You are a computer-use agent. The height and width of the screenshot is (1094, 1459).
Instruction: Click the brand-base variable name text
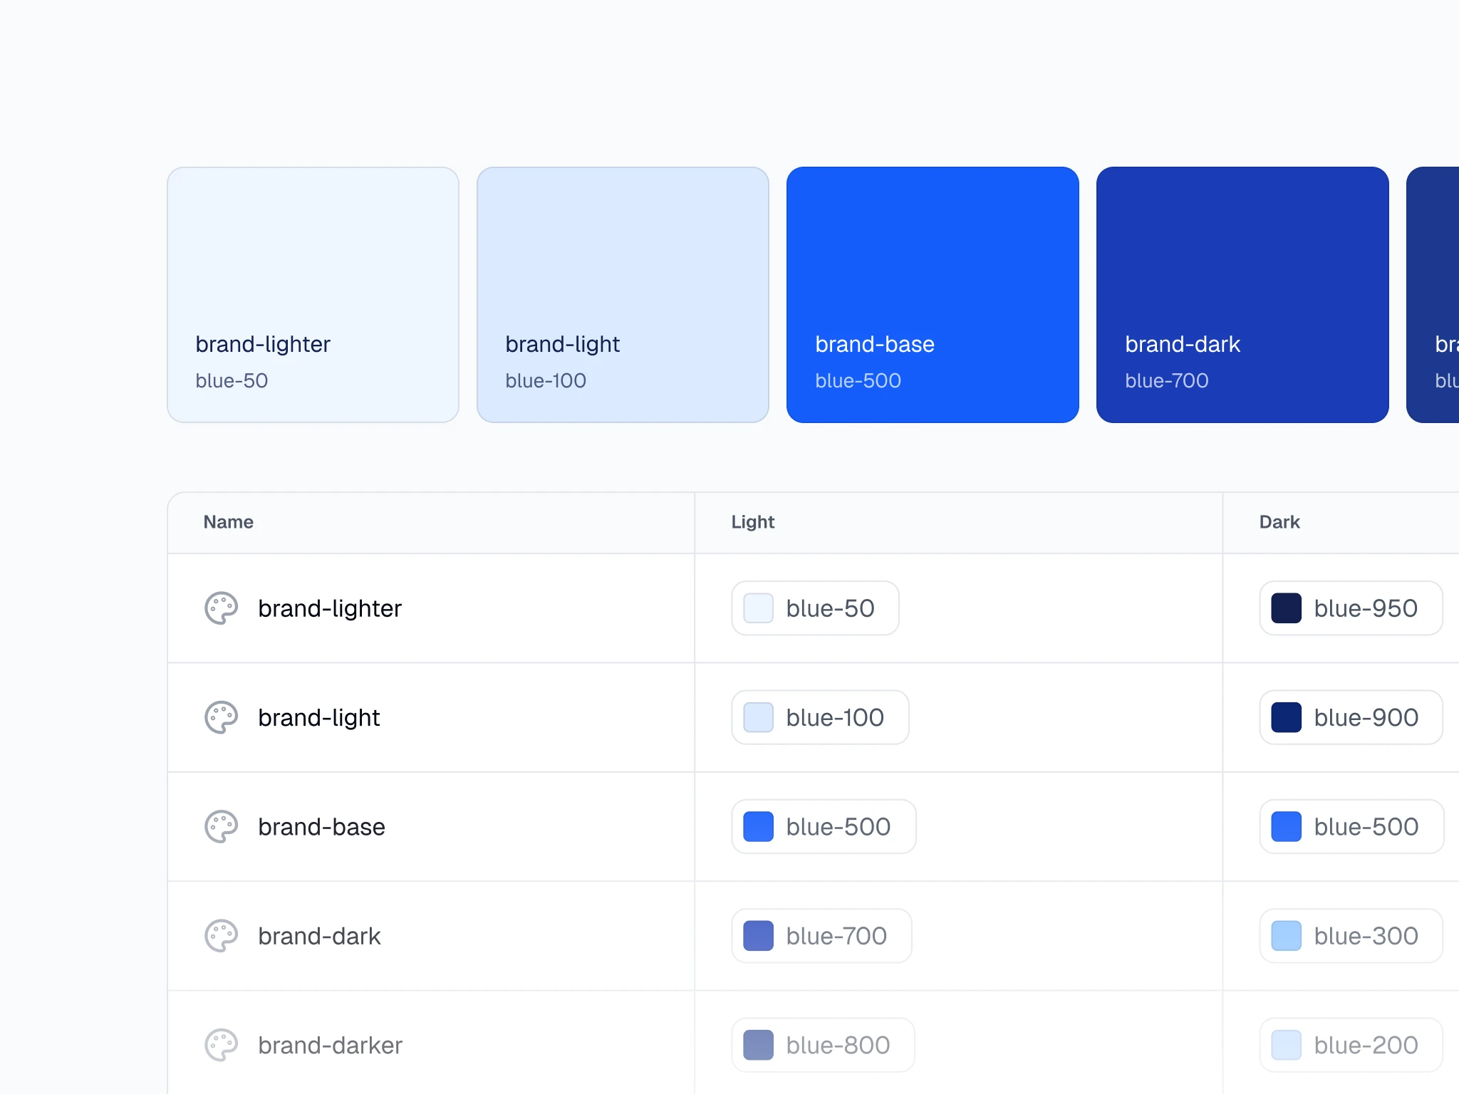[321, 827]
